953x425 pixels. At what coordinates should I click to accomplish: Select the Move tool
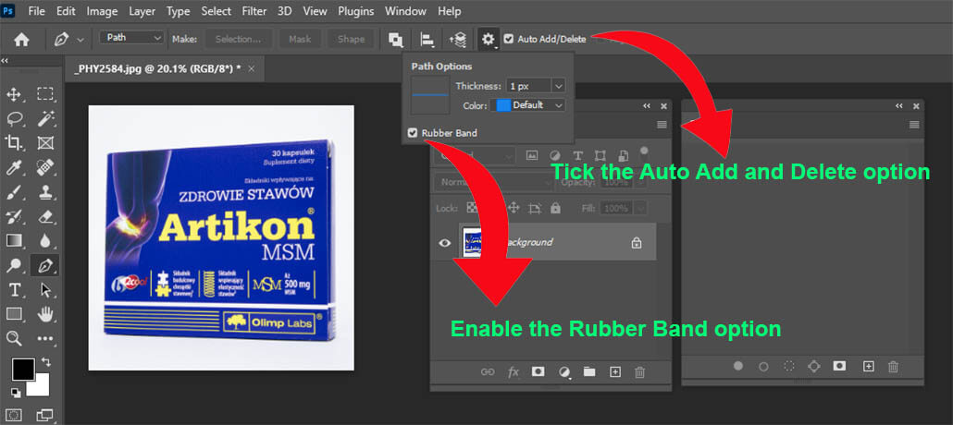point(13,94)
